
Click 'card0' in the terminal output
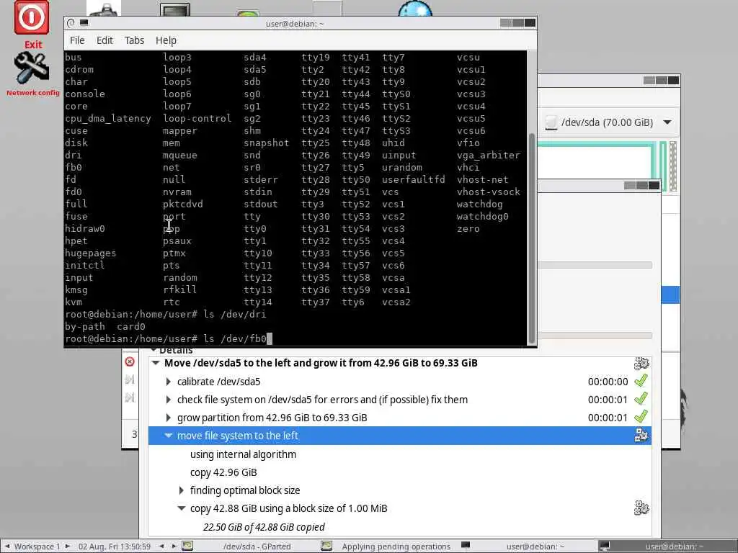131,326
